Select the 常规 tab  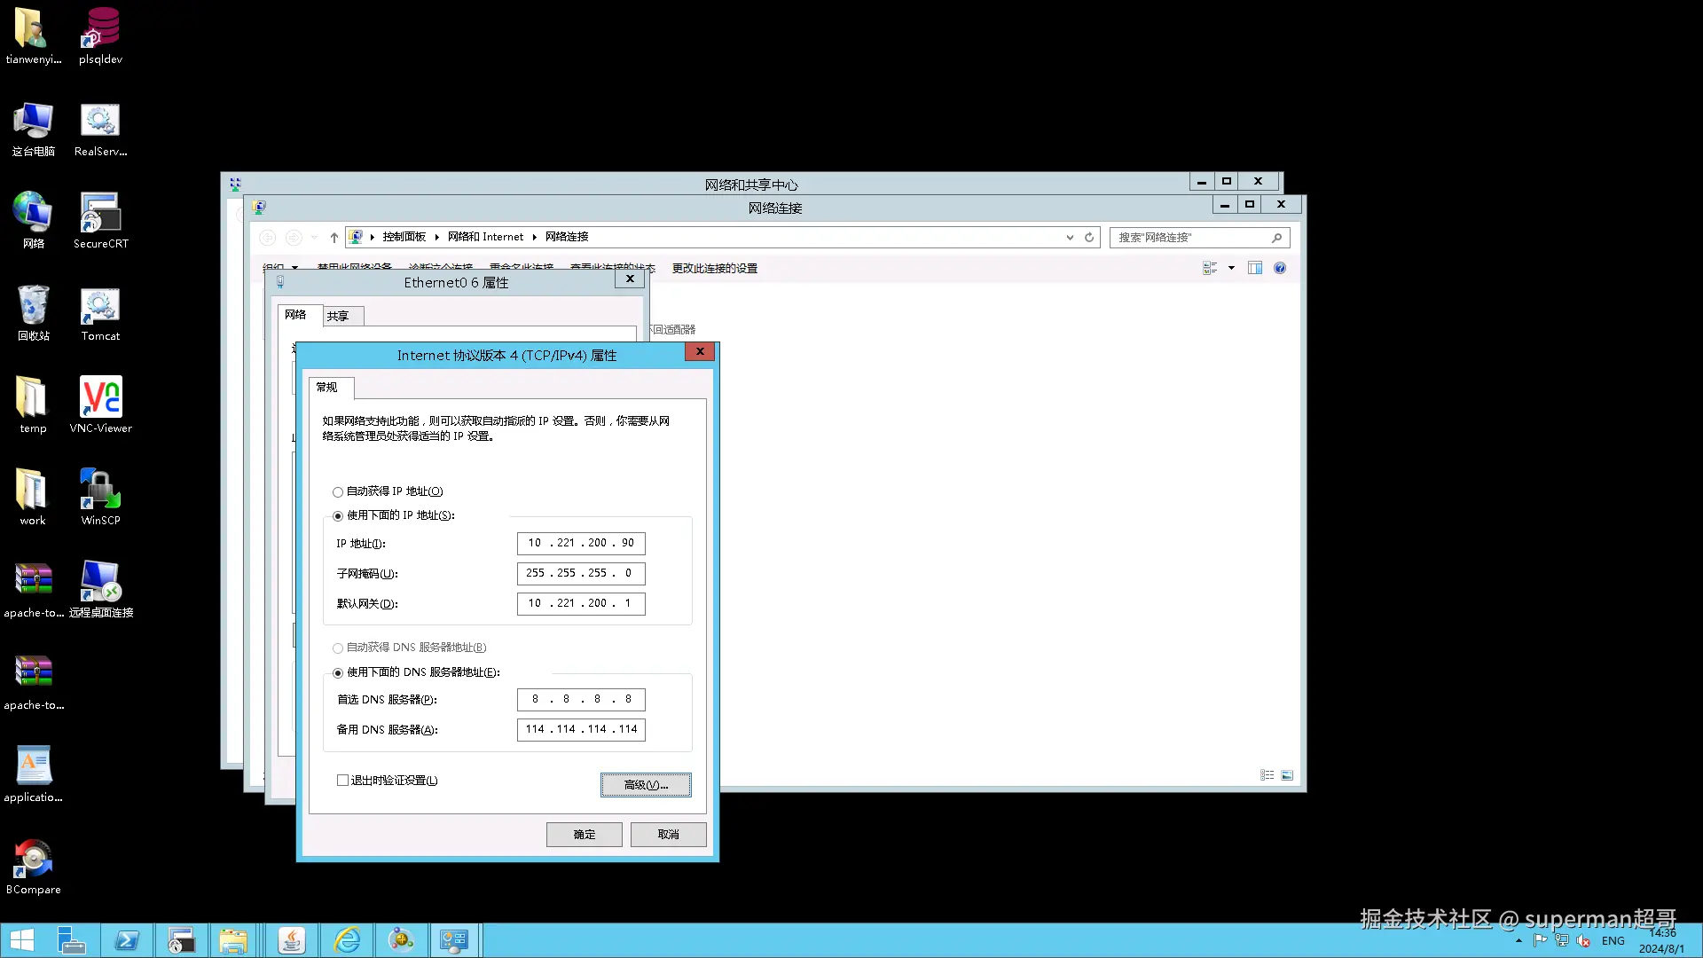click(x=327, y=388)
